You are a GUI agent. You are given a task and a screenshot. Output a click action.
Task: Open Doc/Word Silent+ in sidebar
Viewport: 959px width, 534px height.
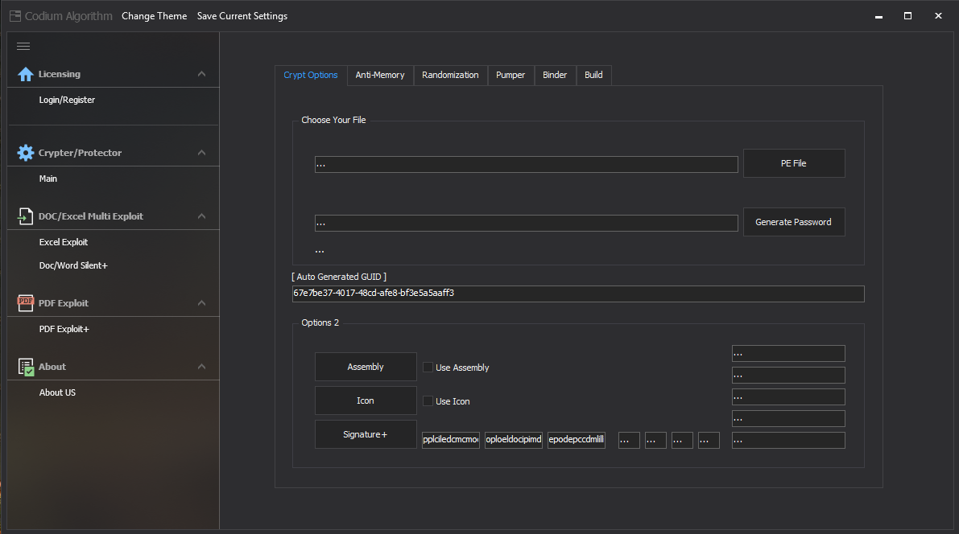click(73, 265)
